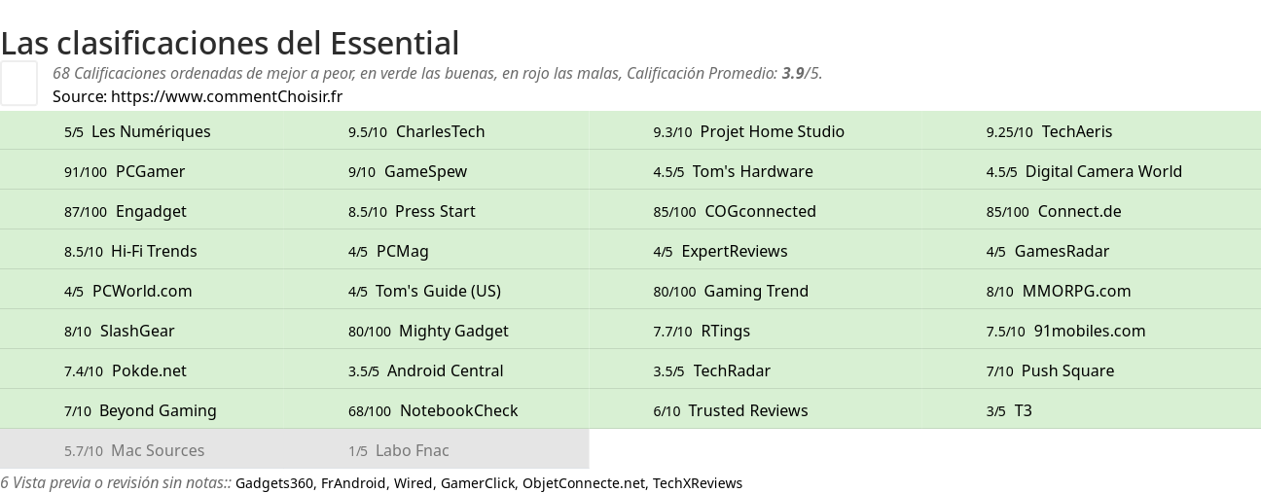The height and width of the screenshot is (493, 1261).
Task: Open the commentChoisir.fr source link
Action: [x=227, y=96]
